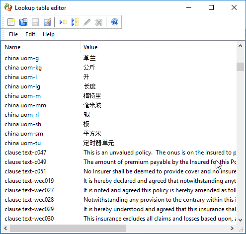Click the New table toolbar icon
Screen dimensions: 246x234
(11, 22)
